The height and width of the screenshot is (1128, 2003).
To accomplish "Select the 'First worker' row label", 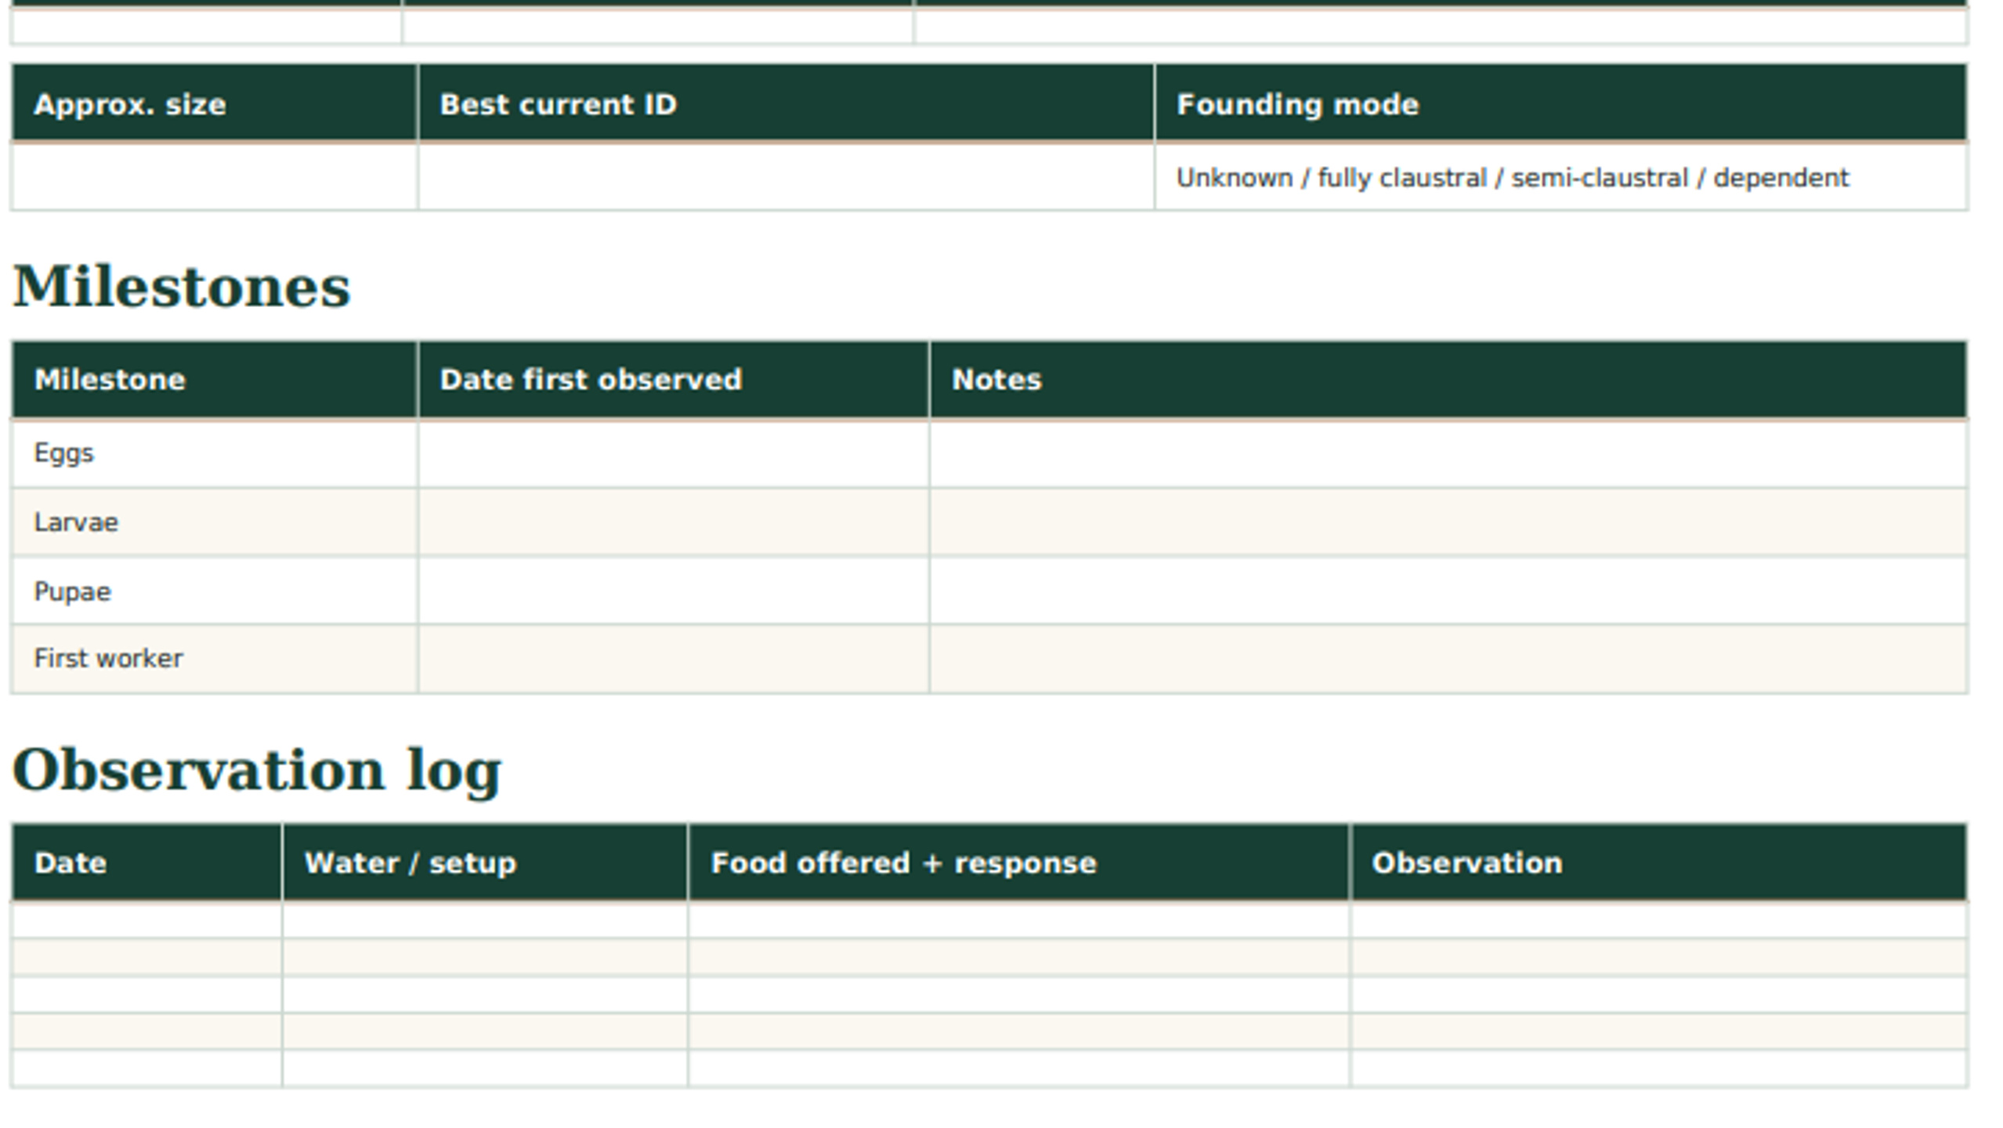I will (108, 658).
